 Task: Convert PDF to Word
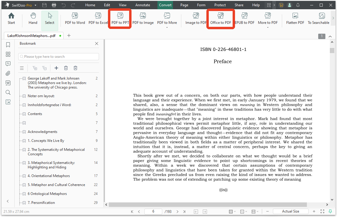[x=75, y=19]
